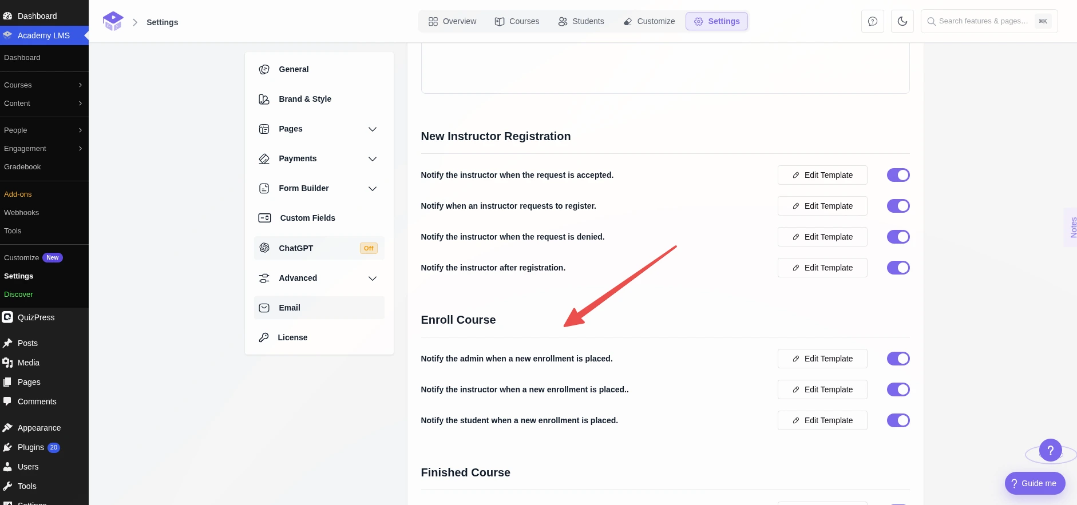
Task: Toggle instructor requests to register notification
Action: point(898,206)
